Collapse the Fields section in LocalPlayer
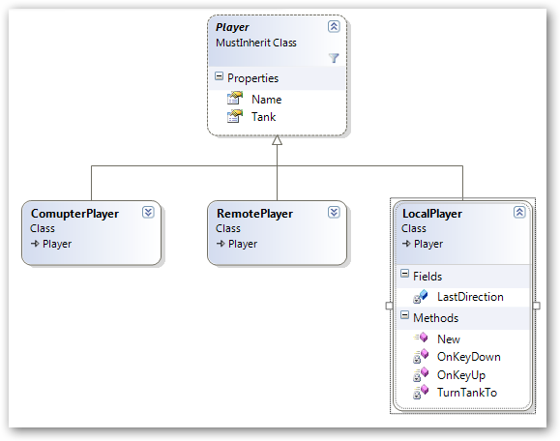 [404, 274]
